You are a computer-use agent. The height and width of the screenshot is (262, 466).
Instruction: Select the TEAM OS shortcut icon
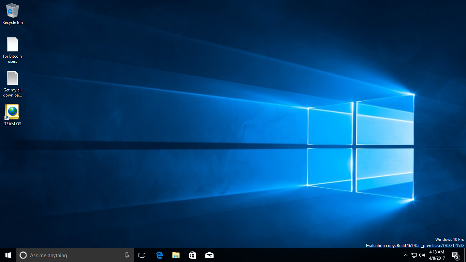[x=13, y=115]
